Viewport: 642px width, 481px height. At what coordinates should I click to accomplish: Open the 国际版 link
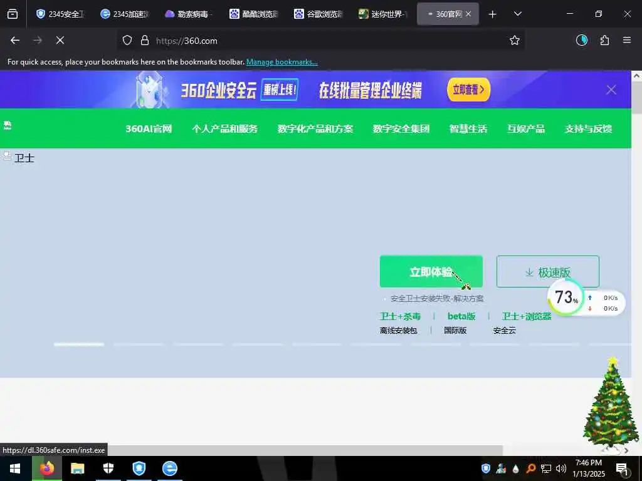coord(455,331)
